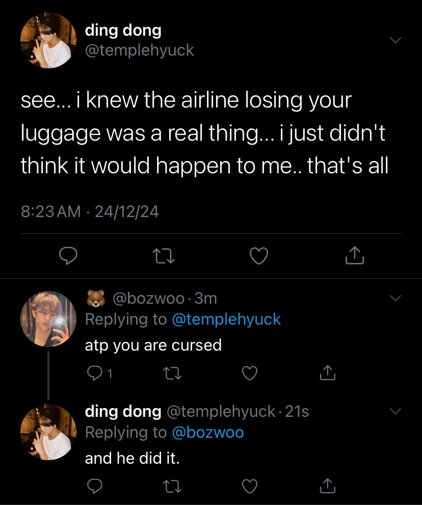Open options chevron on main tweet

click(x=395, y=40)
